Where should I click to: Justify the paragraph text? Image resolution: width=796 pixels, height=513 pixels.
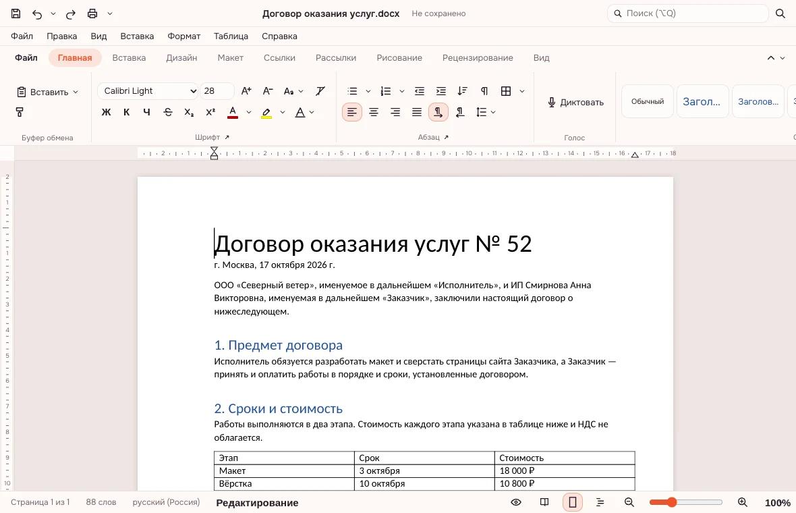pos(417,112)
